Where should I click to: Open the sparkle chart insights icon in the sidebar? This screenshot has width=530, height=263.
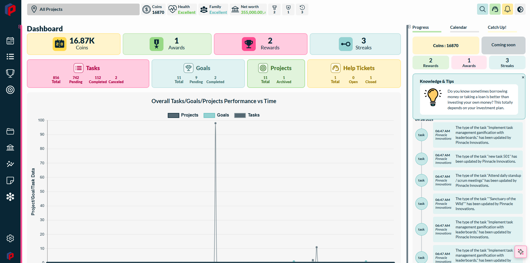[x=10, y=164]
